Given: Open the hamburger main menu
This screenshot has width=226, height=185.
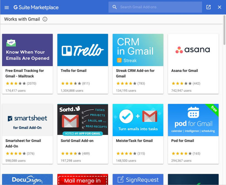Looking at the screenshot, I should click(x=7, y=7).
